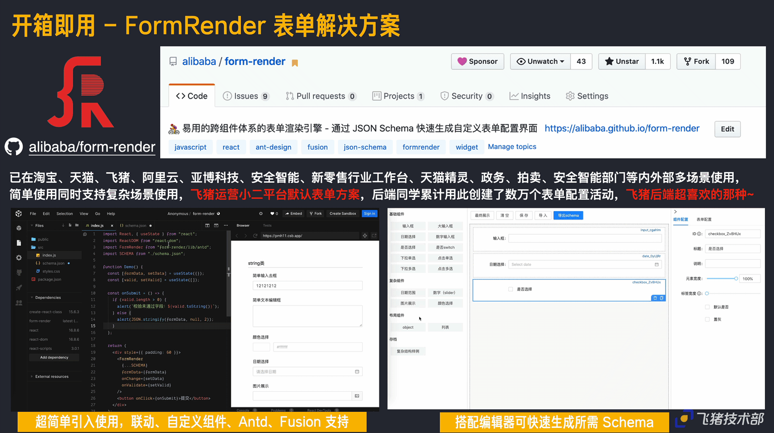This screenshot has height=433, width=774.
Task: Click the info icon next to ID label
Action: [x=700, y=234]
